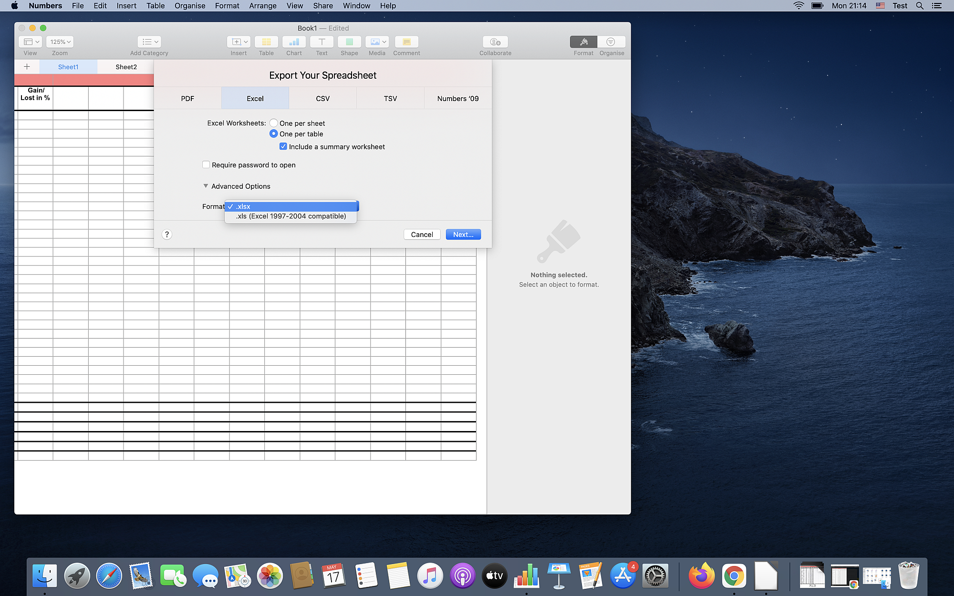Image resolution: width=954 pixels, height=596 pixels.
Task: Select the PDF export tab
Action: [187, 99]
